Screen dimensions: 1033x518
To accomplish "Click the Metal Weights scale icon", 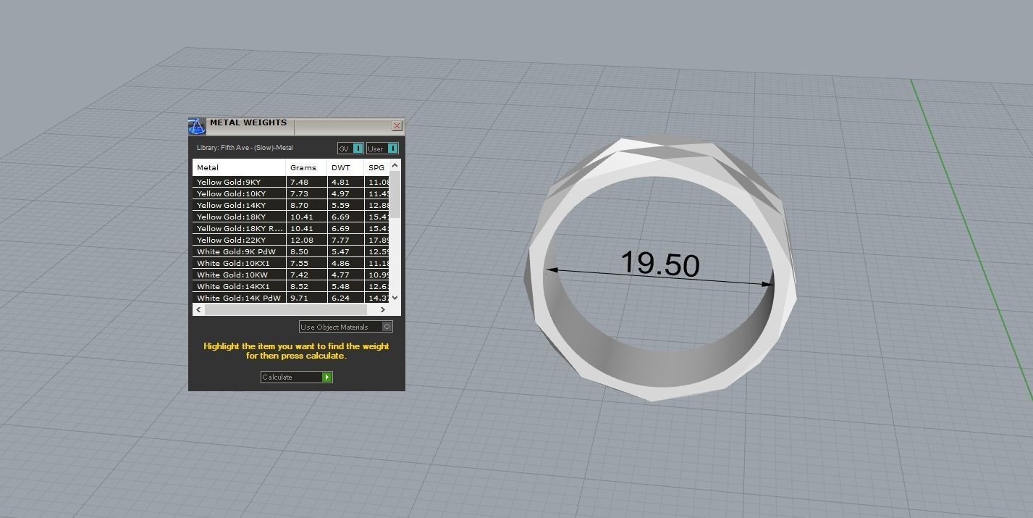I will [197, 126].
